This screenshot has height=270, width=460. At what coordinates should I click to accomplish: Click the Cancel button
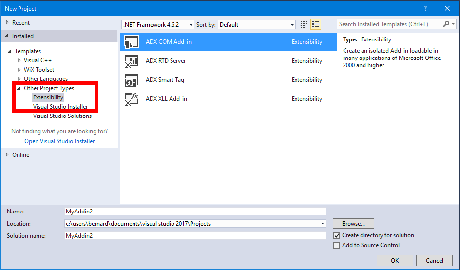pos(435,261)
